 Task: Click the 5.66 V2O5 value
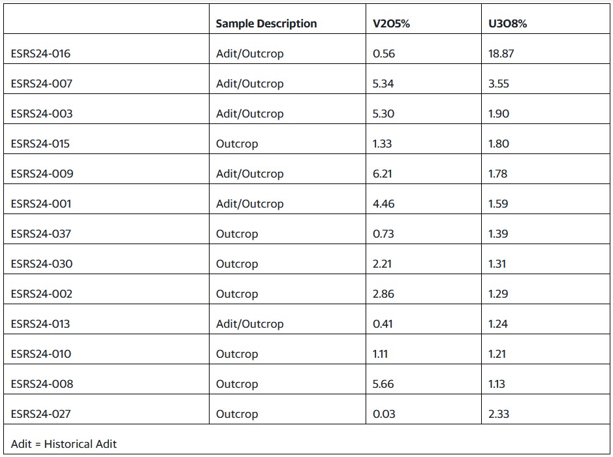pos(383,384)
